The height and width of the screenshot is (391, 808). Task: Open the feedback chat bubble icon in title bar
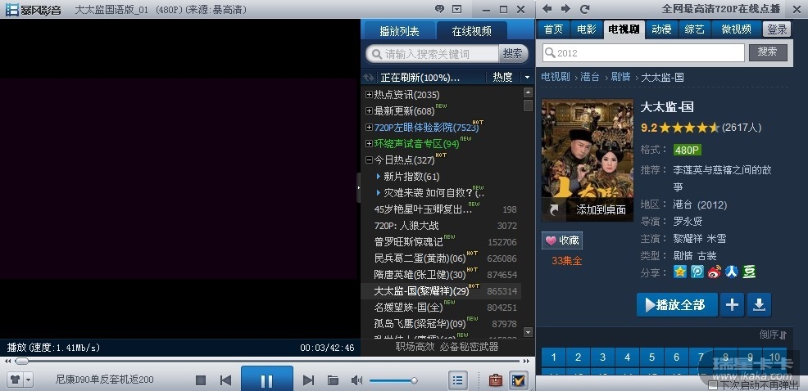click(439, 9)
